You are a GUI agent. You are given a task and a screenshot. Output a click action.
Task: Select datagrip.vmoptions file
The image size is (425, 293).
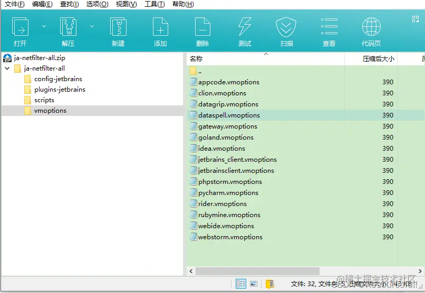click(228, 104)
